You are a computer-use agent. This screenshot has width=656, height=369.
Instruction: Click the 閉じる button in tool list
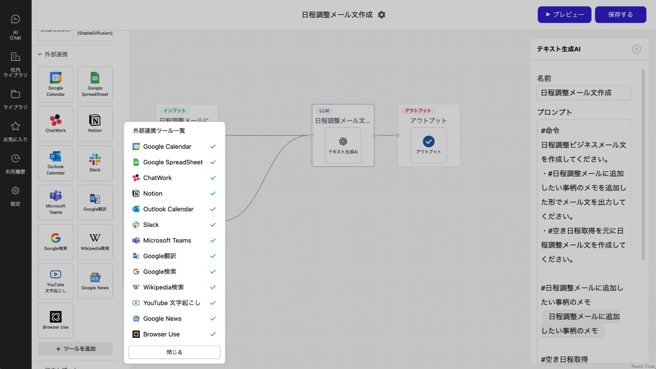click(x=174, y=352)
